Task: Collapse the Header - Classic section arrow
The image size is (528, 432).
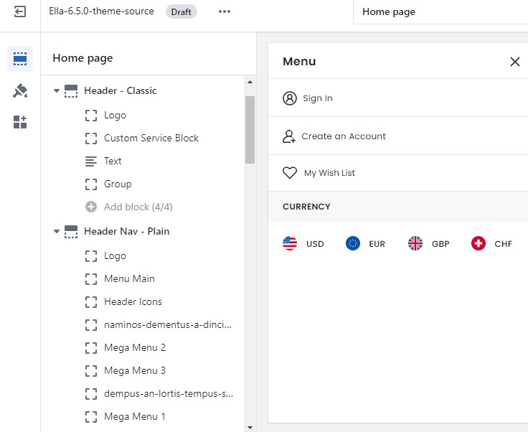Action: click(x=57, y=91)
